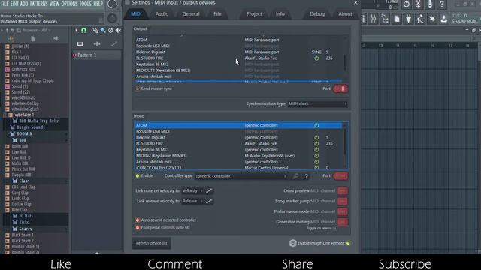Open the Project settings tab
The image size is (481, 270).
254,13
